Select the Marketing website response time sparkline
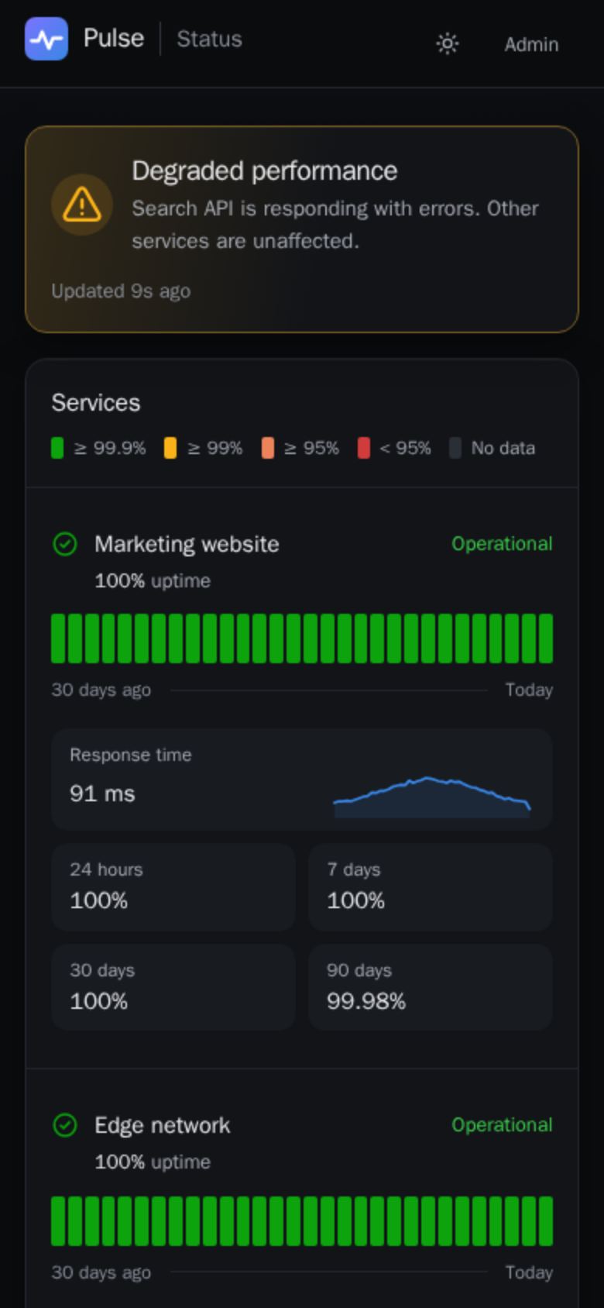The width and height of the screenshot is (604, 1308). click(x=432, y=797)
